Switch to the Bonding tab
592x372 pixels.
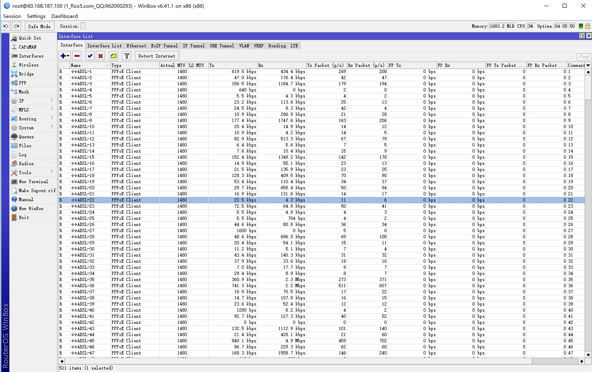pyautogui.click(x=277, y=46)
